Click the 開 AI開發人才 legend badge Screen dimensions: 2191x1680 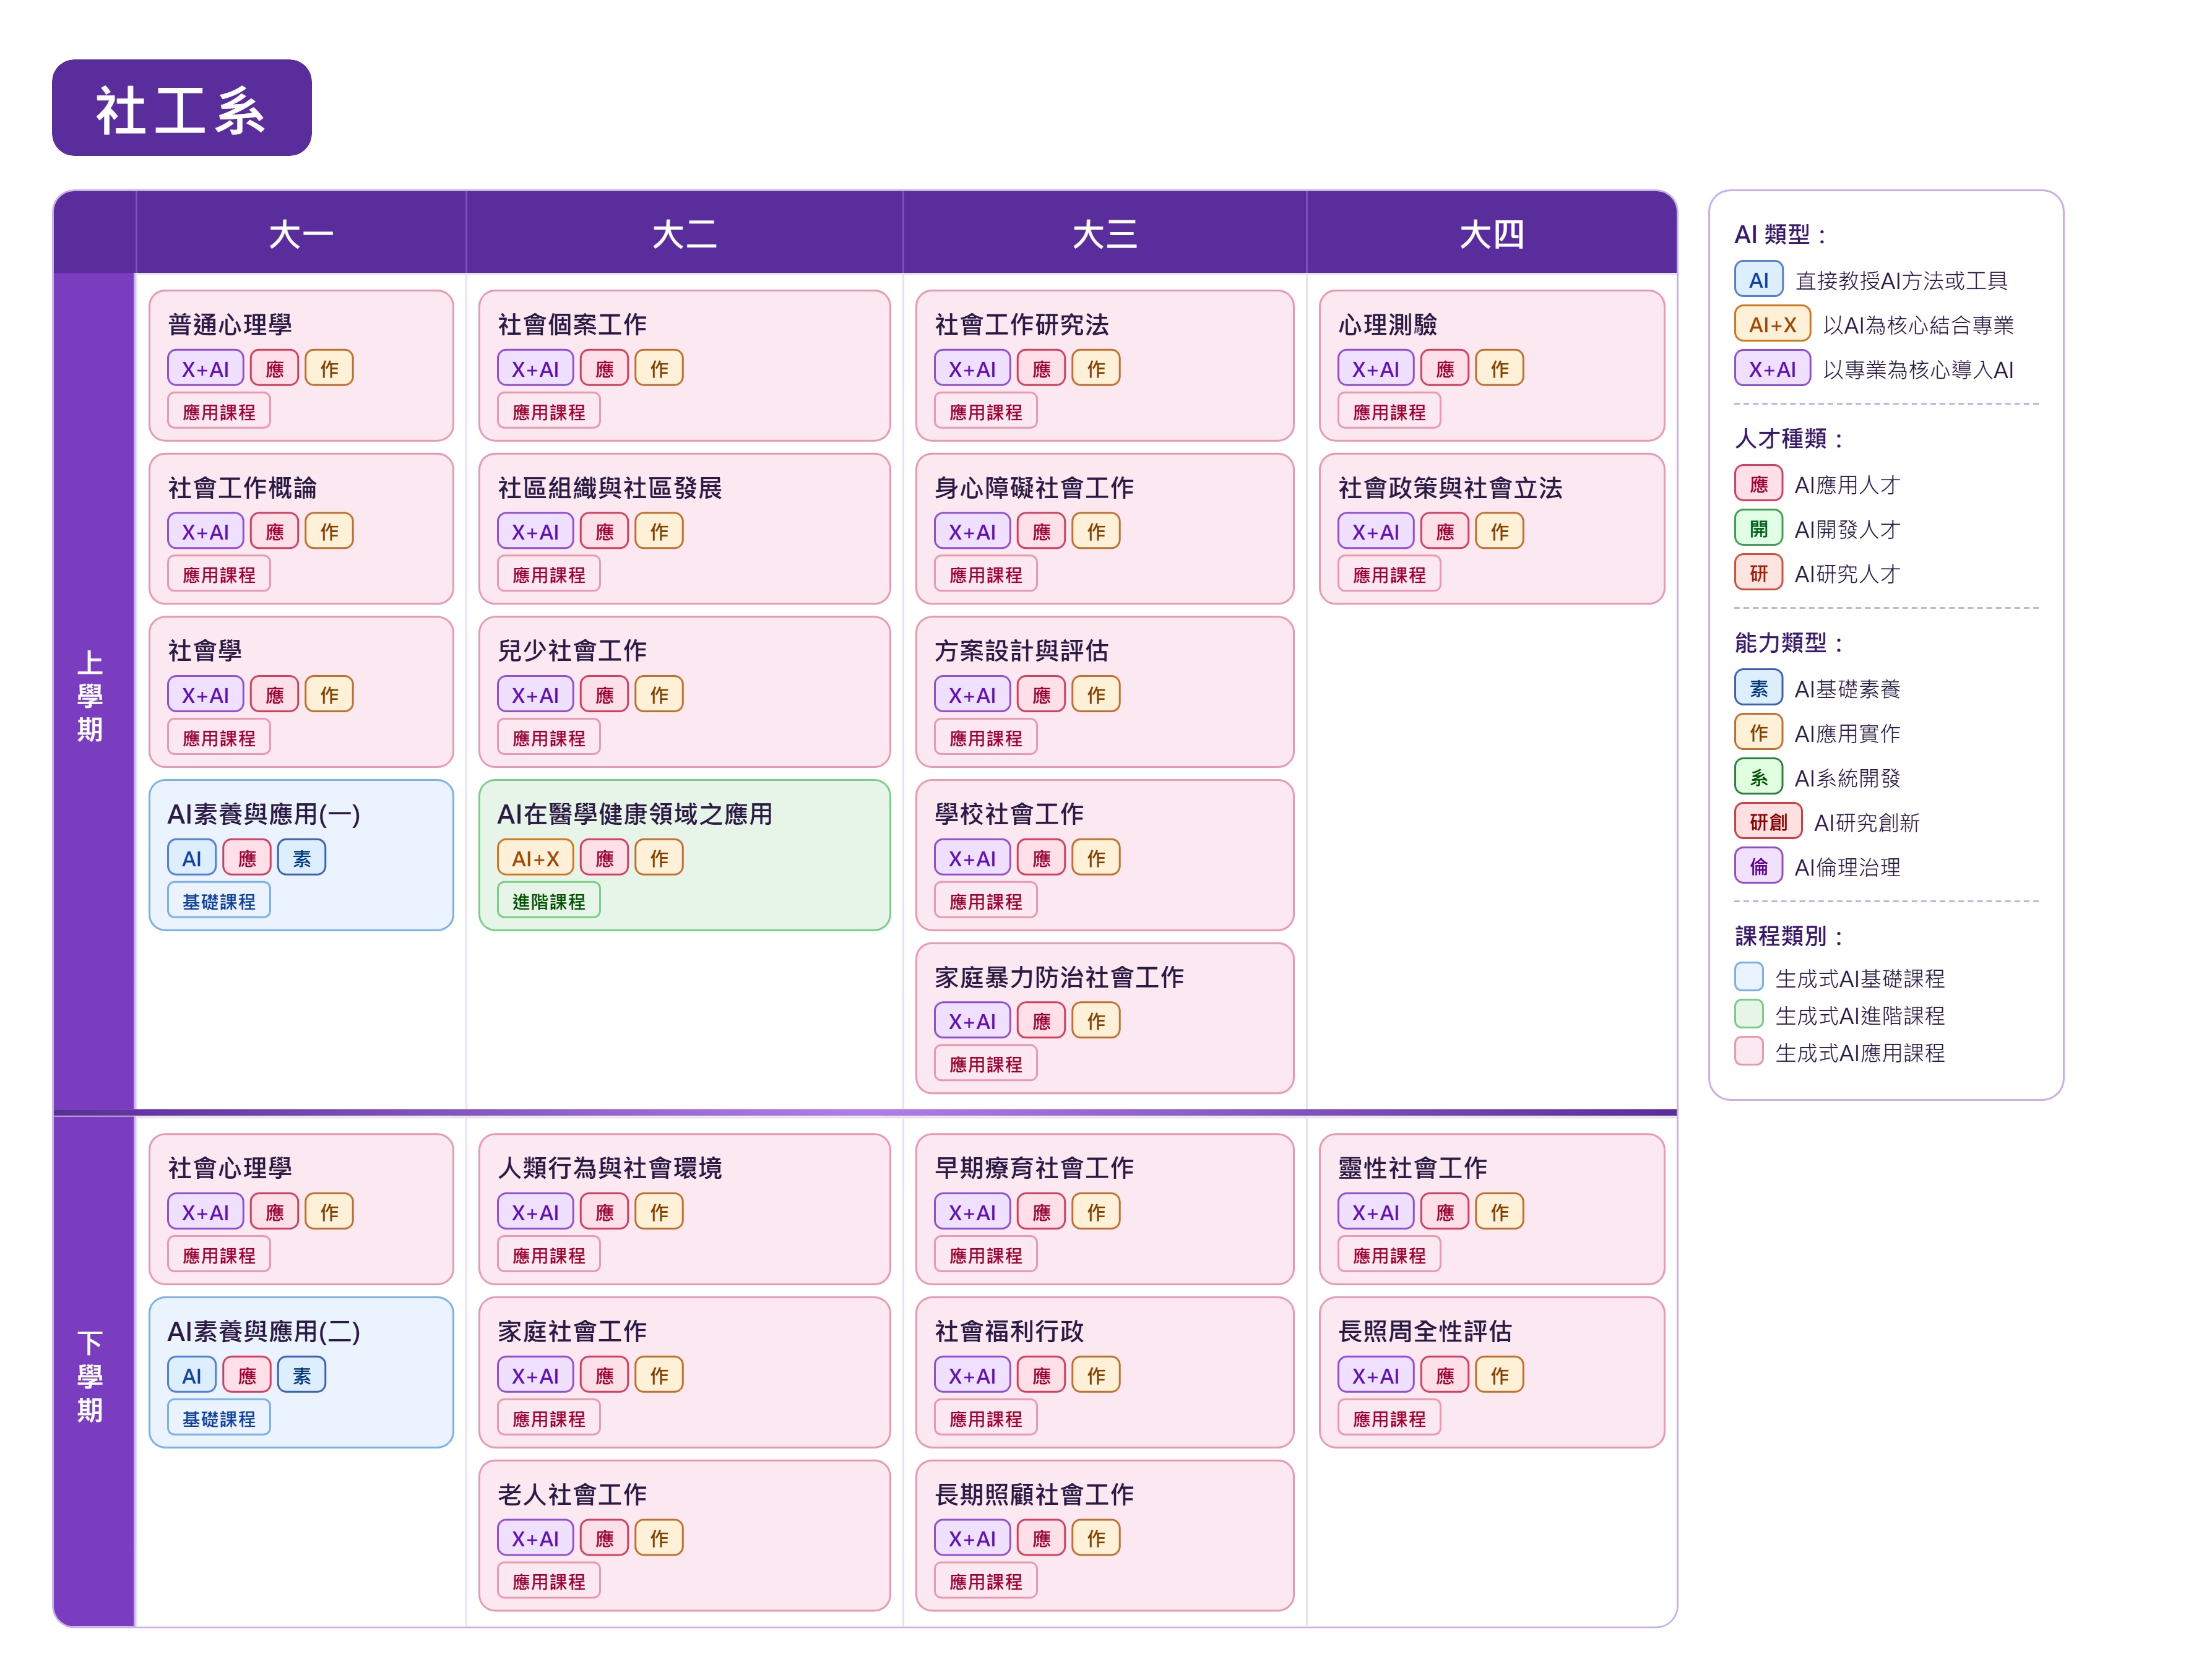click(1758, 528)
